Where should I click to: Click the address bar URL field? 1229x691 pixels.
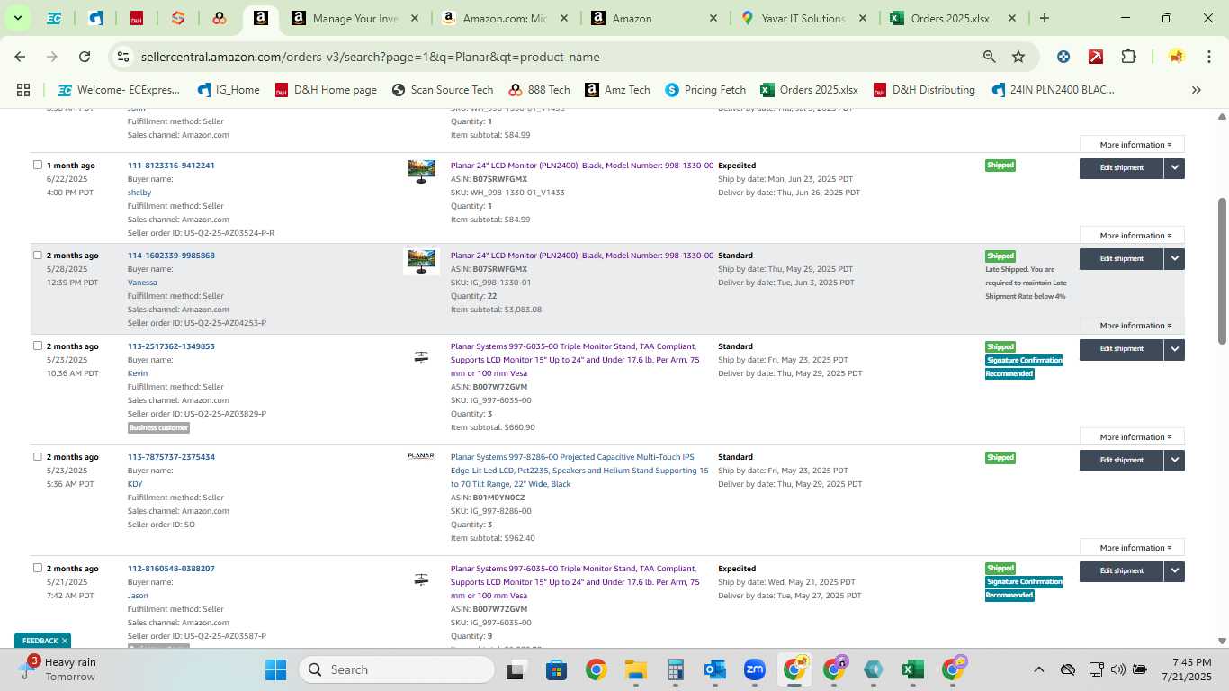pos(540,57)
